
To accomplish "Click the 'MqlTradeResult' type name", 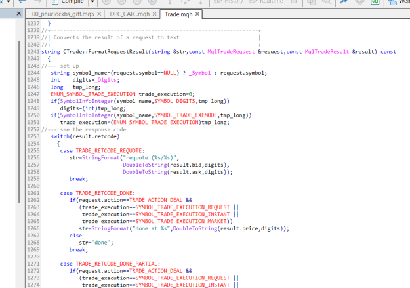I will point(327,52).
